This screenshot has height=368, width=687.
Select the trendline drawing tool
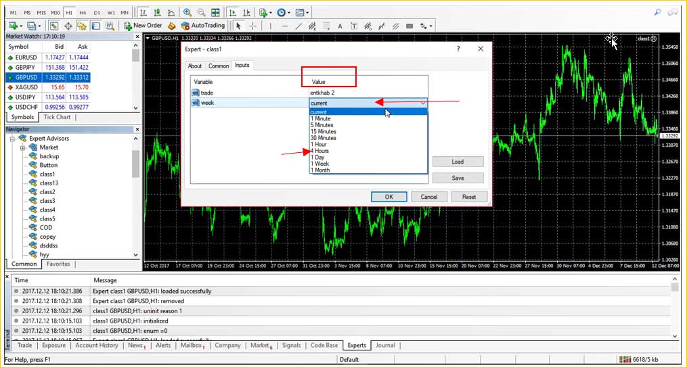[298, 26]
